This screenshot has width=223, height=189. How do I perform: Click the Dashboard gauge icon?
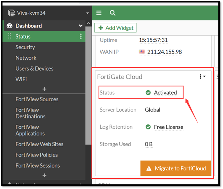tap(10, 26)
